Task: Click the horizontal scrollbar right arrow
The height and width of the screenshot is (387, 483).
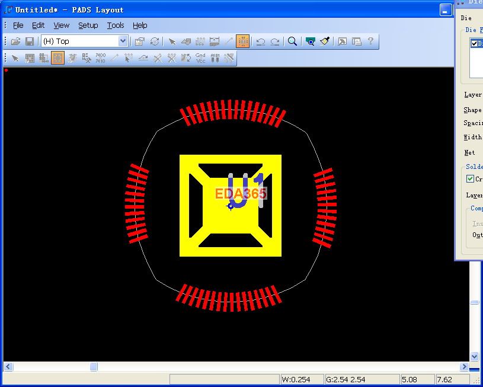Action: coord(463,367)
